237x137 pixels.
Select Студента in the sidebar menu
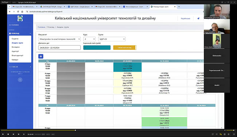pyautogui.click(x=15, y=39)
